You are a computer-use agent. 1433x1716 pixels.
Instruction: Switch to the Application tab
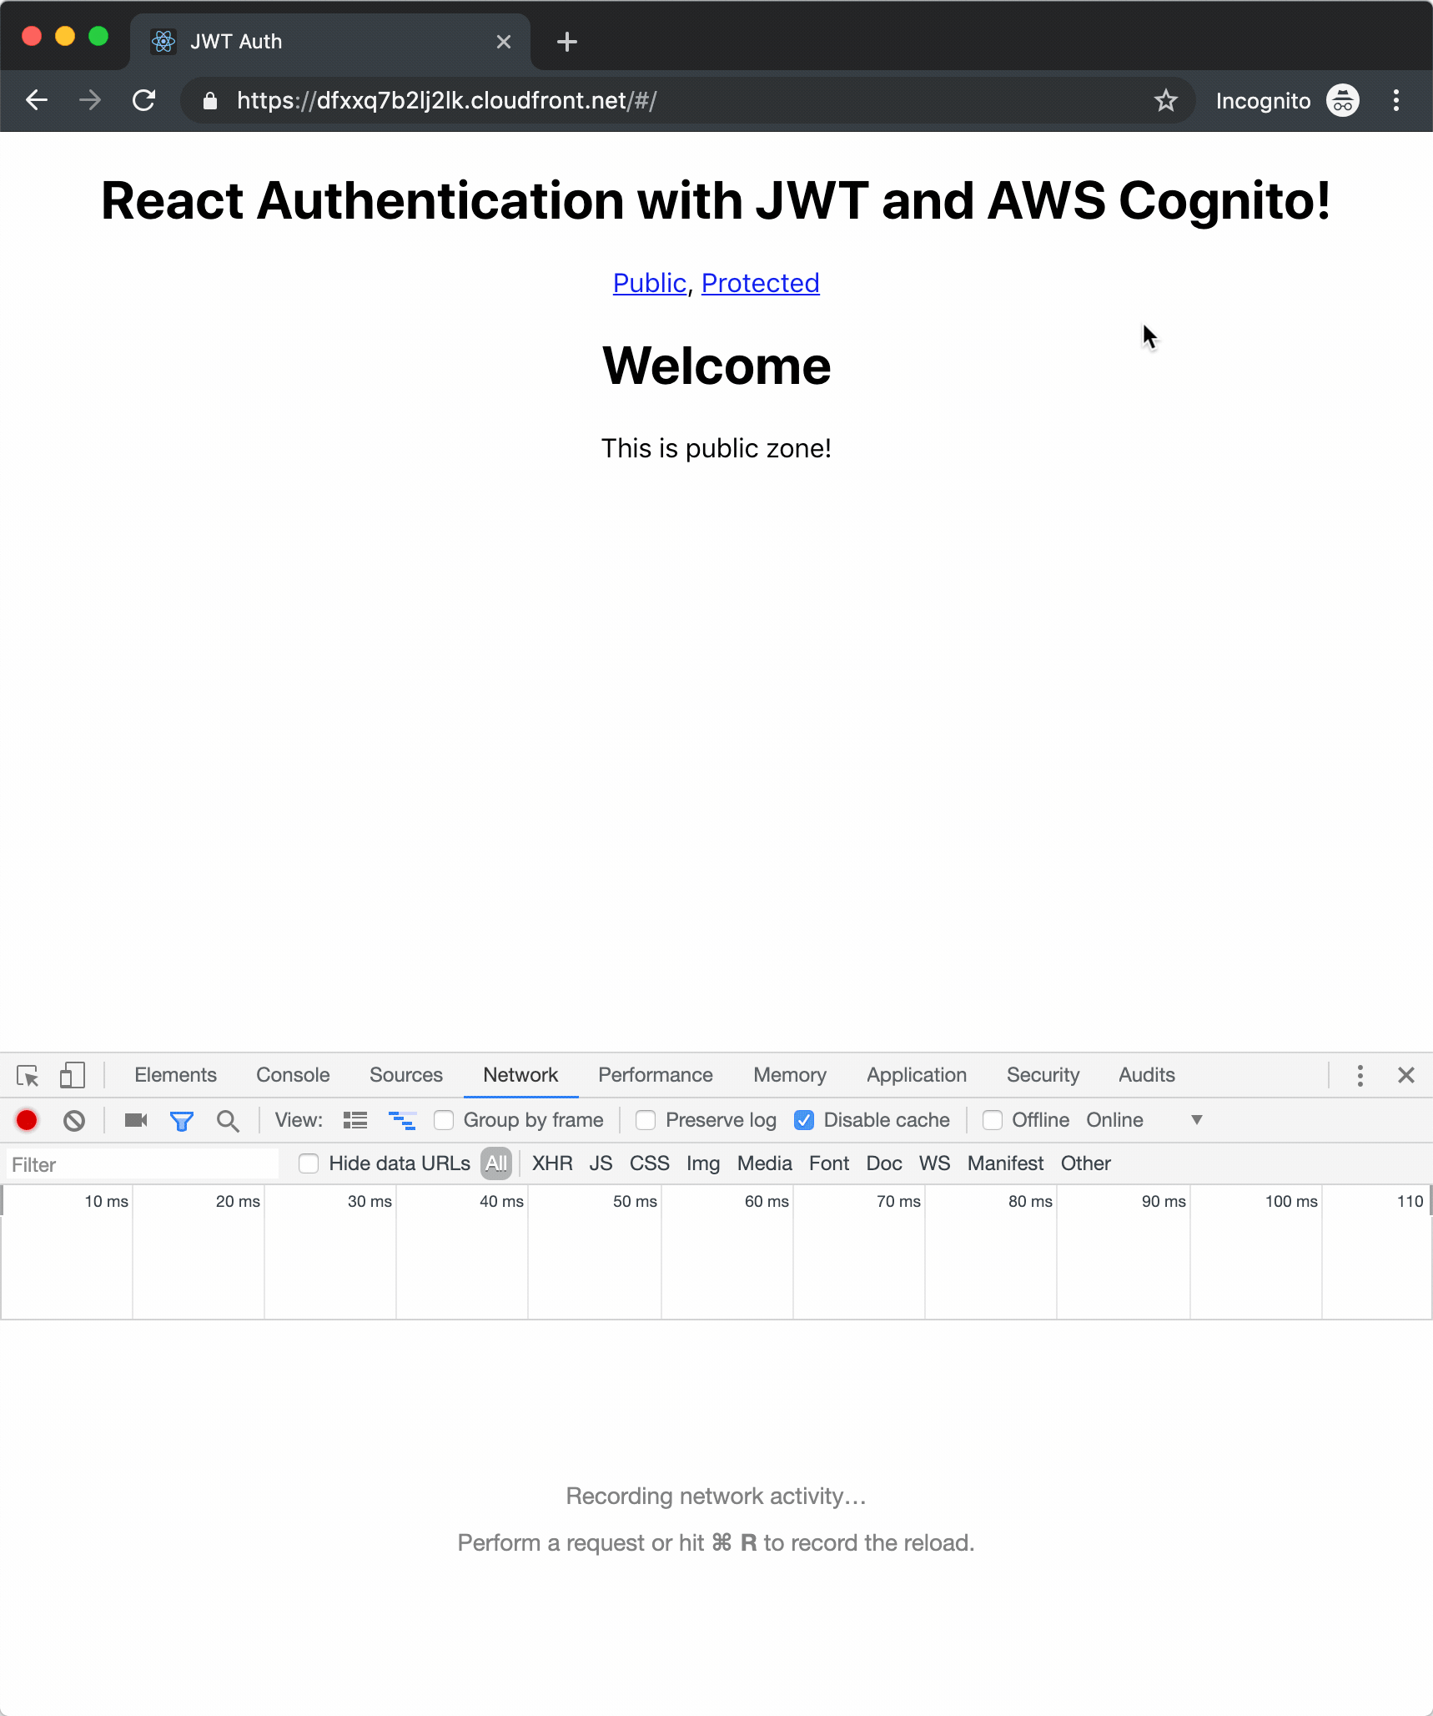(917, 1075)
